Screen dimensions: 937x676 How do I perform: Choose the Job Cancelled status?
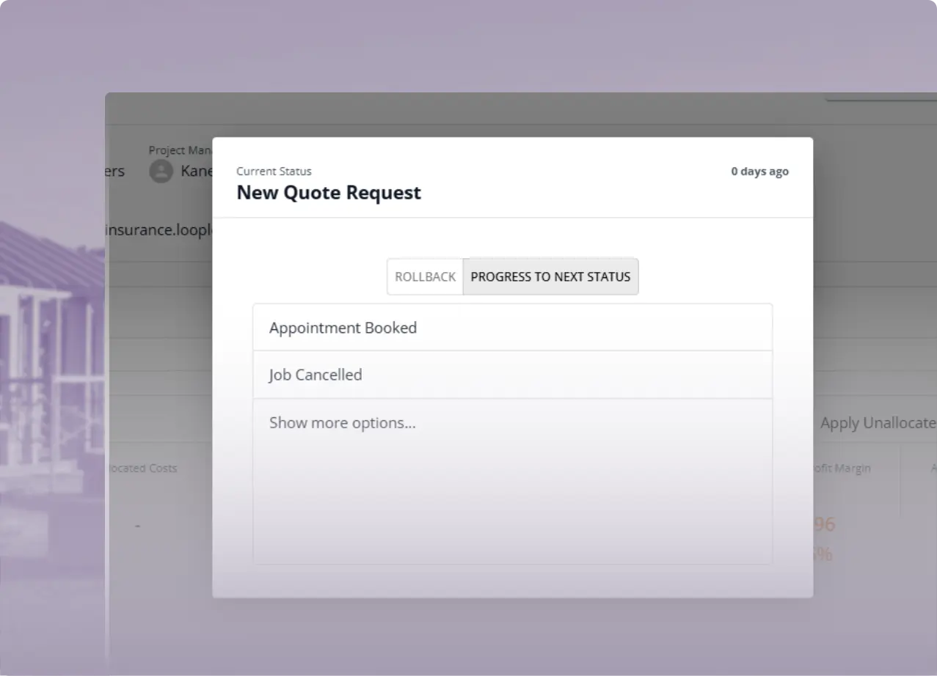point(512,375)
